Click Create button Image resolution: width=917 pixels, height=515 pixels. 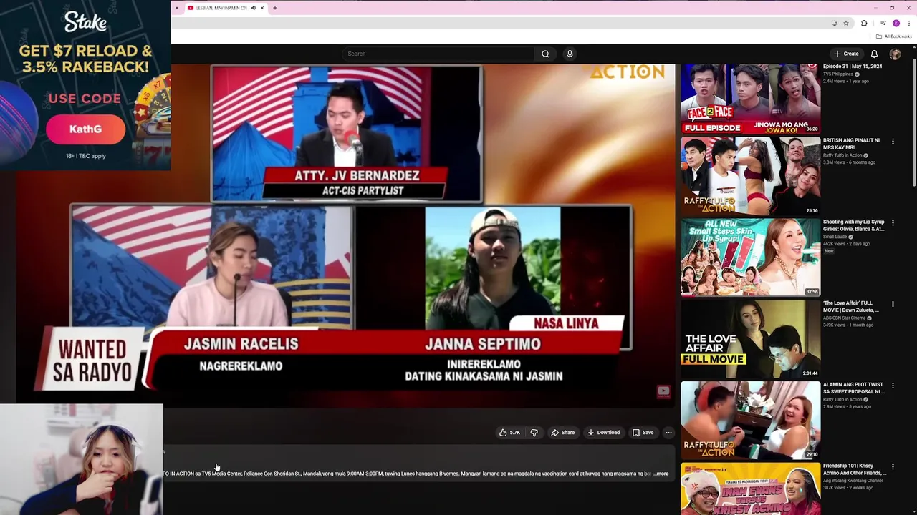[x=846, y=54]
